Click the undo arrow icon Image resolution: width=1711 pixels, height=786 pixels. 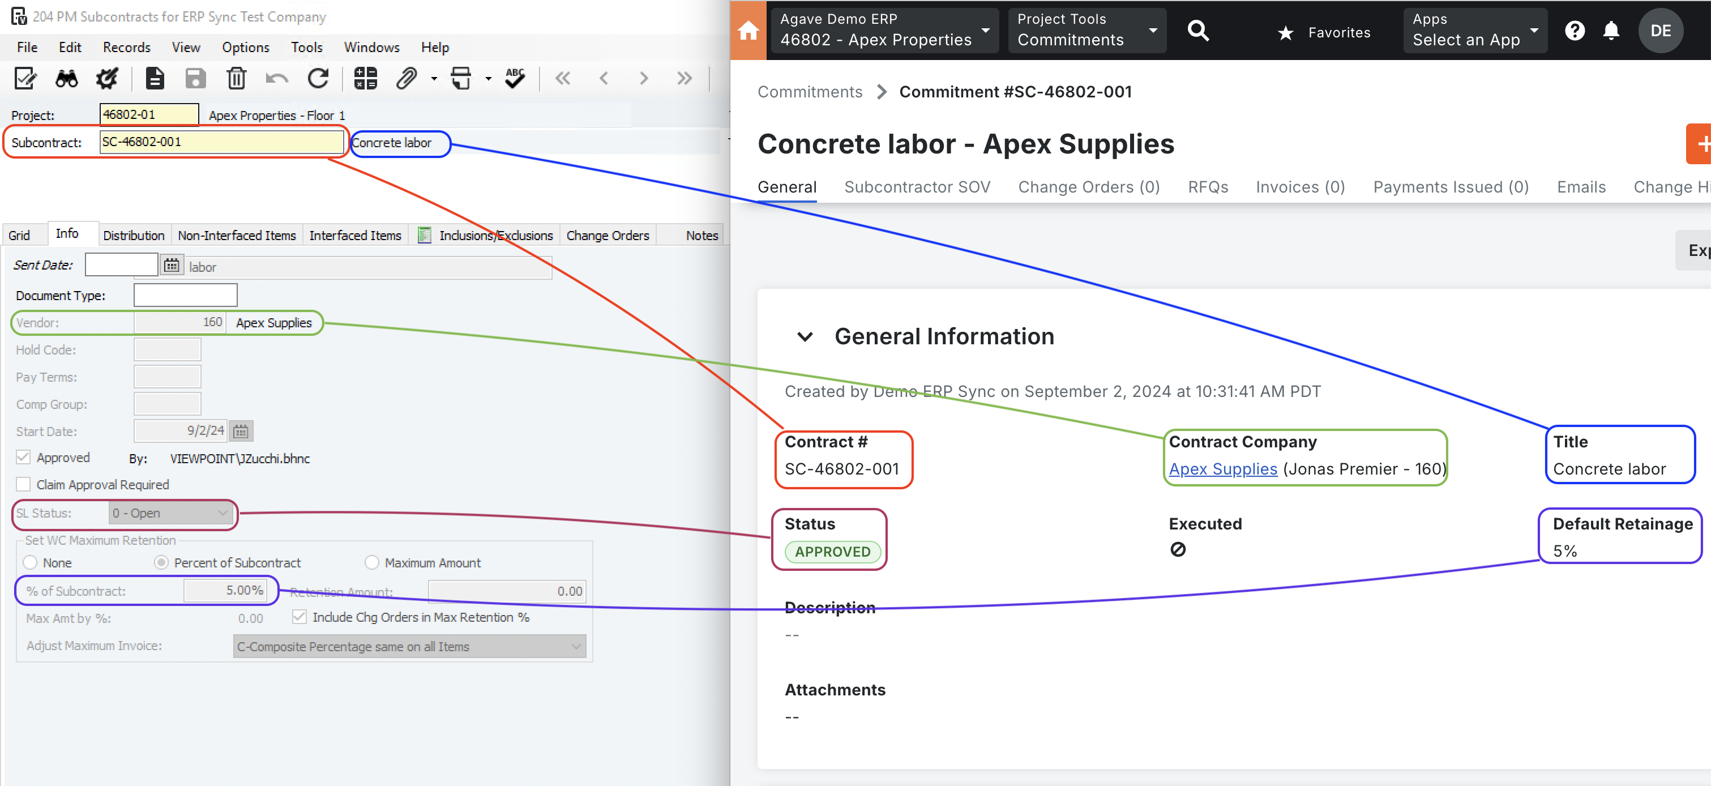277,78
